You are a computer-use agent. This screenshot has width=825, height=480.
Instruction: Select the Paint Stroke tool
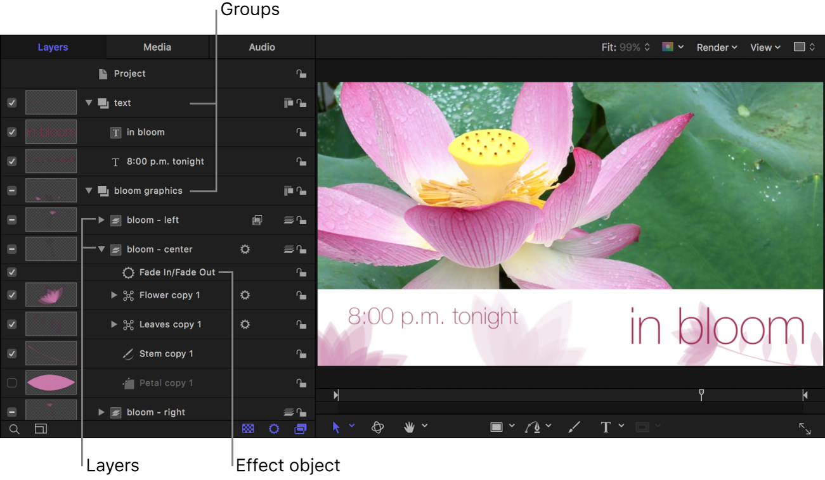[x=574, y=427]
